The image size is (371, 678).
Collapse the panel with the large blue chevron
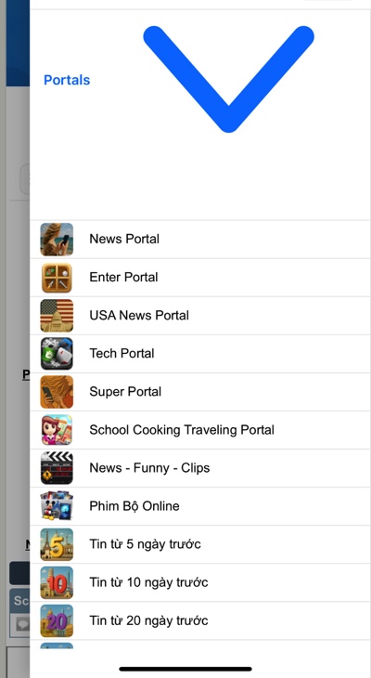pyautogui.click(x=228, y=79)
